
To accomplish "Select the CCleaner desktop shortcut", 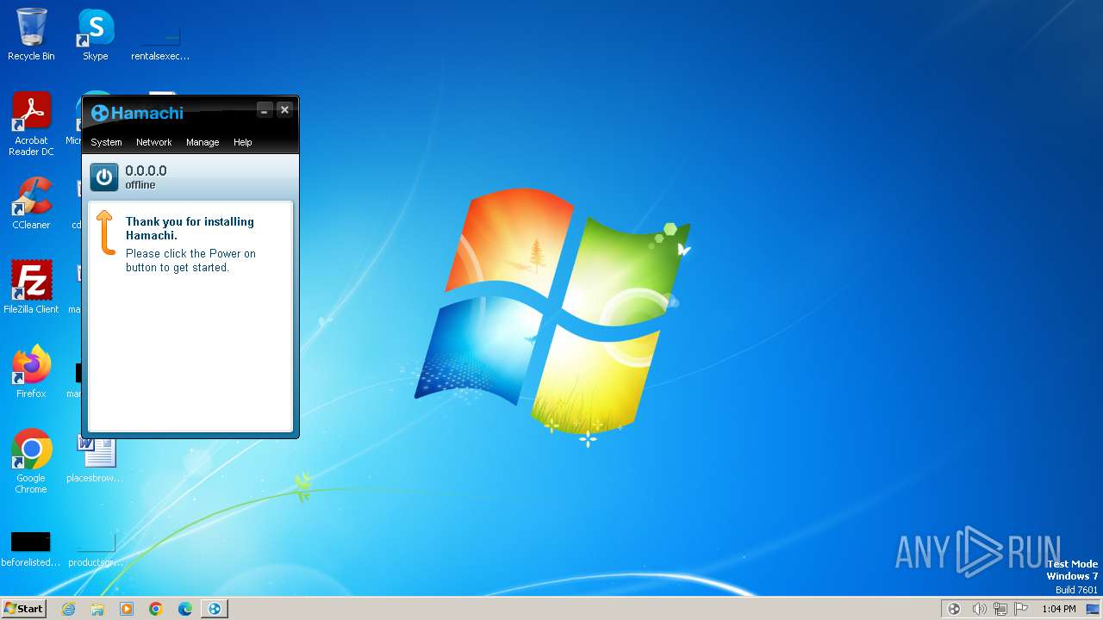I will coord(31,203).
